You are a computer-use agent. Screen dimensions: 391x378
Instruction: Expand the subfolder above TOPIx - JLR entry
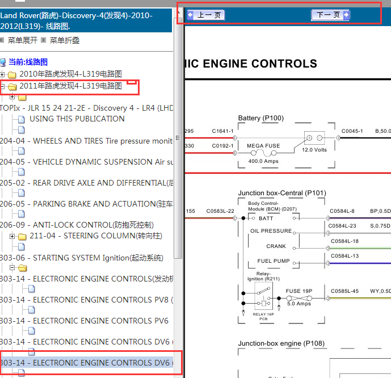pyautogui.click(x=12, y=97)
